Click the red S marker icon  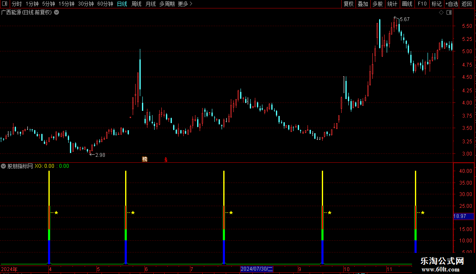pos(166,160)
